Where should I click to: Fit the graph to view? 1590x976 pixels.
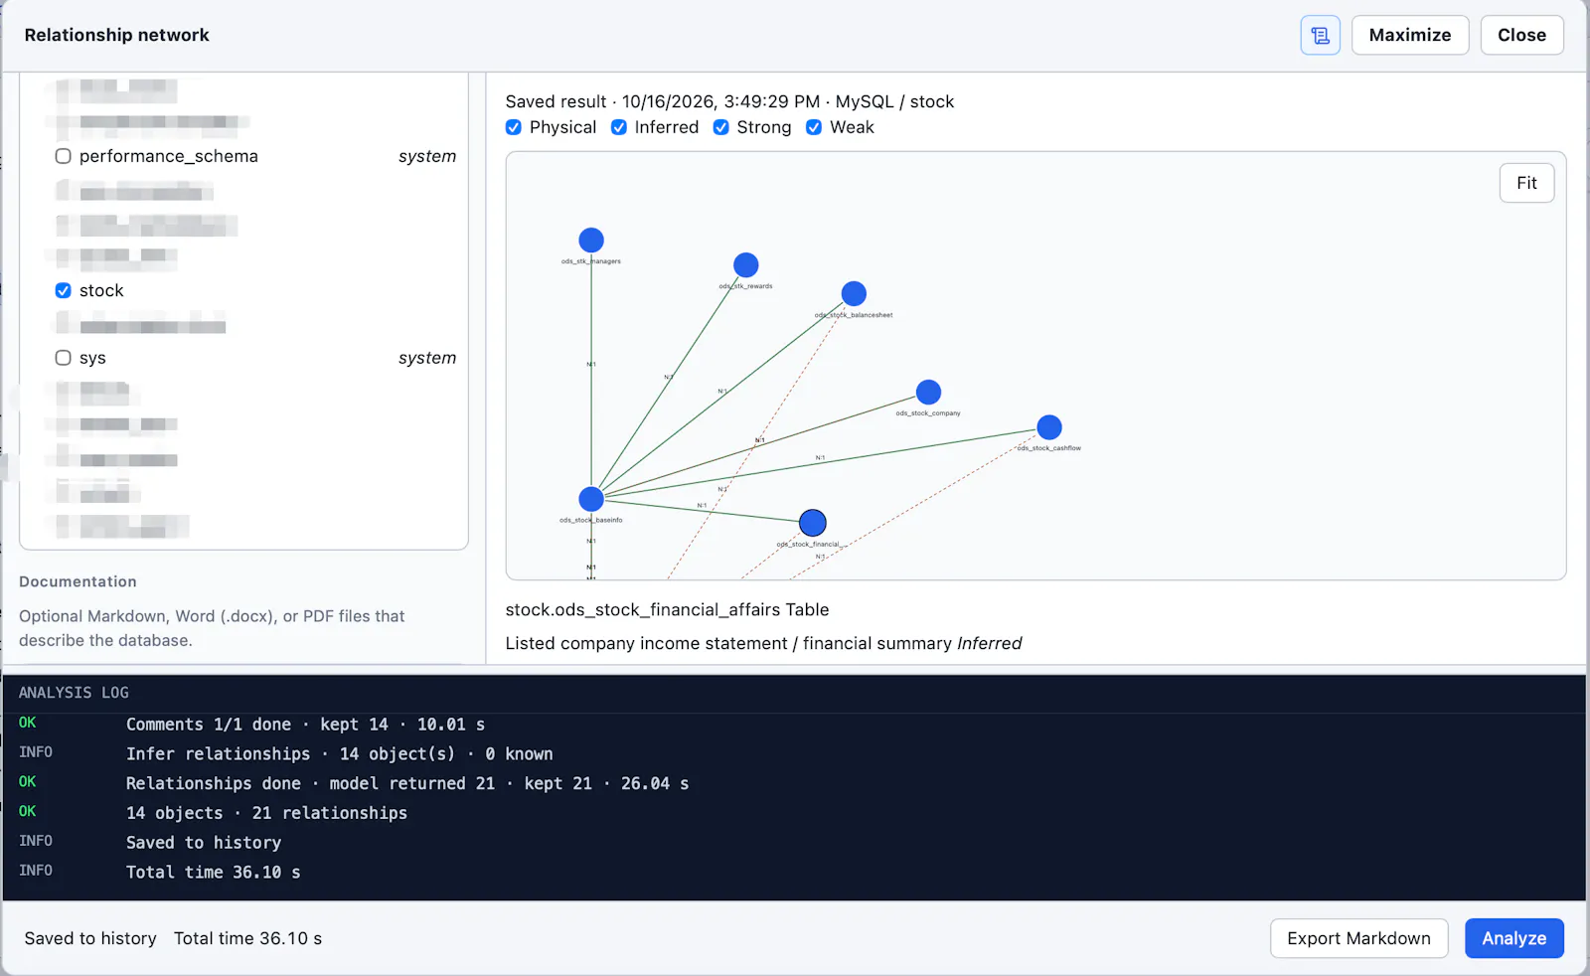(1526, 183)
